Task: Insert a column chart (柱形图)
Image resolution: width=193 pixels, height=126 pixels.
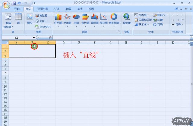Action: (x=58, y=20)
